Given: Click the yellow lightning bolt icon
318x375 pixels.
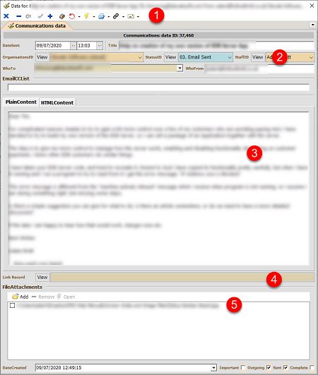Looking at the screenshot, I should point(86,16).
